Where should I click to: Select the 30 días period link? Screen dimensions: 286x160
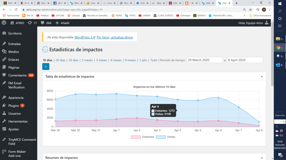73,60
